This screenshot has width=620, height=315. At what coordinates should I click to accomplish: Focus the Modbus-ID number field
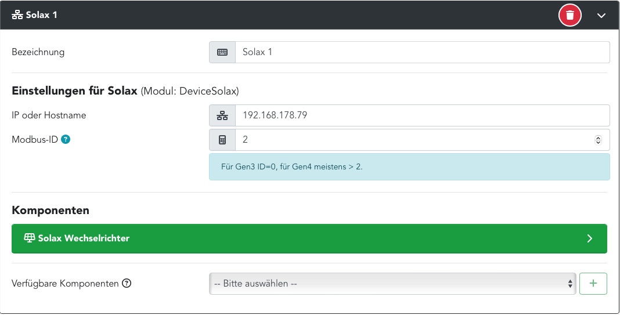click(422, 140)
